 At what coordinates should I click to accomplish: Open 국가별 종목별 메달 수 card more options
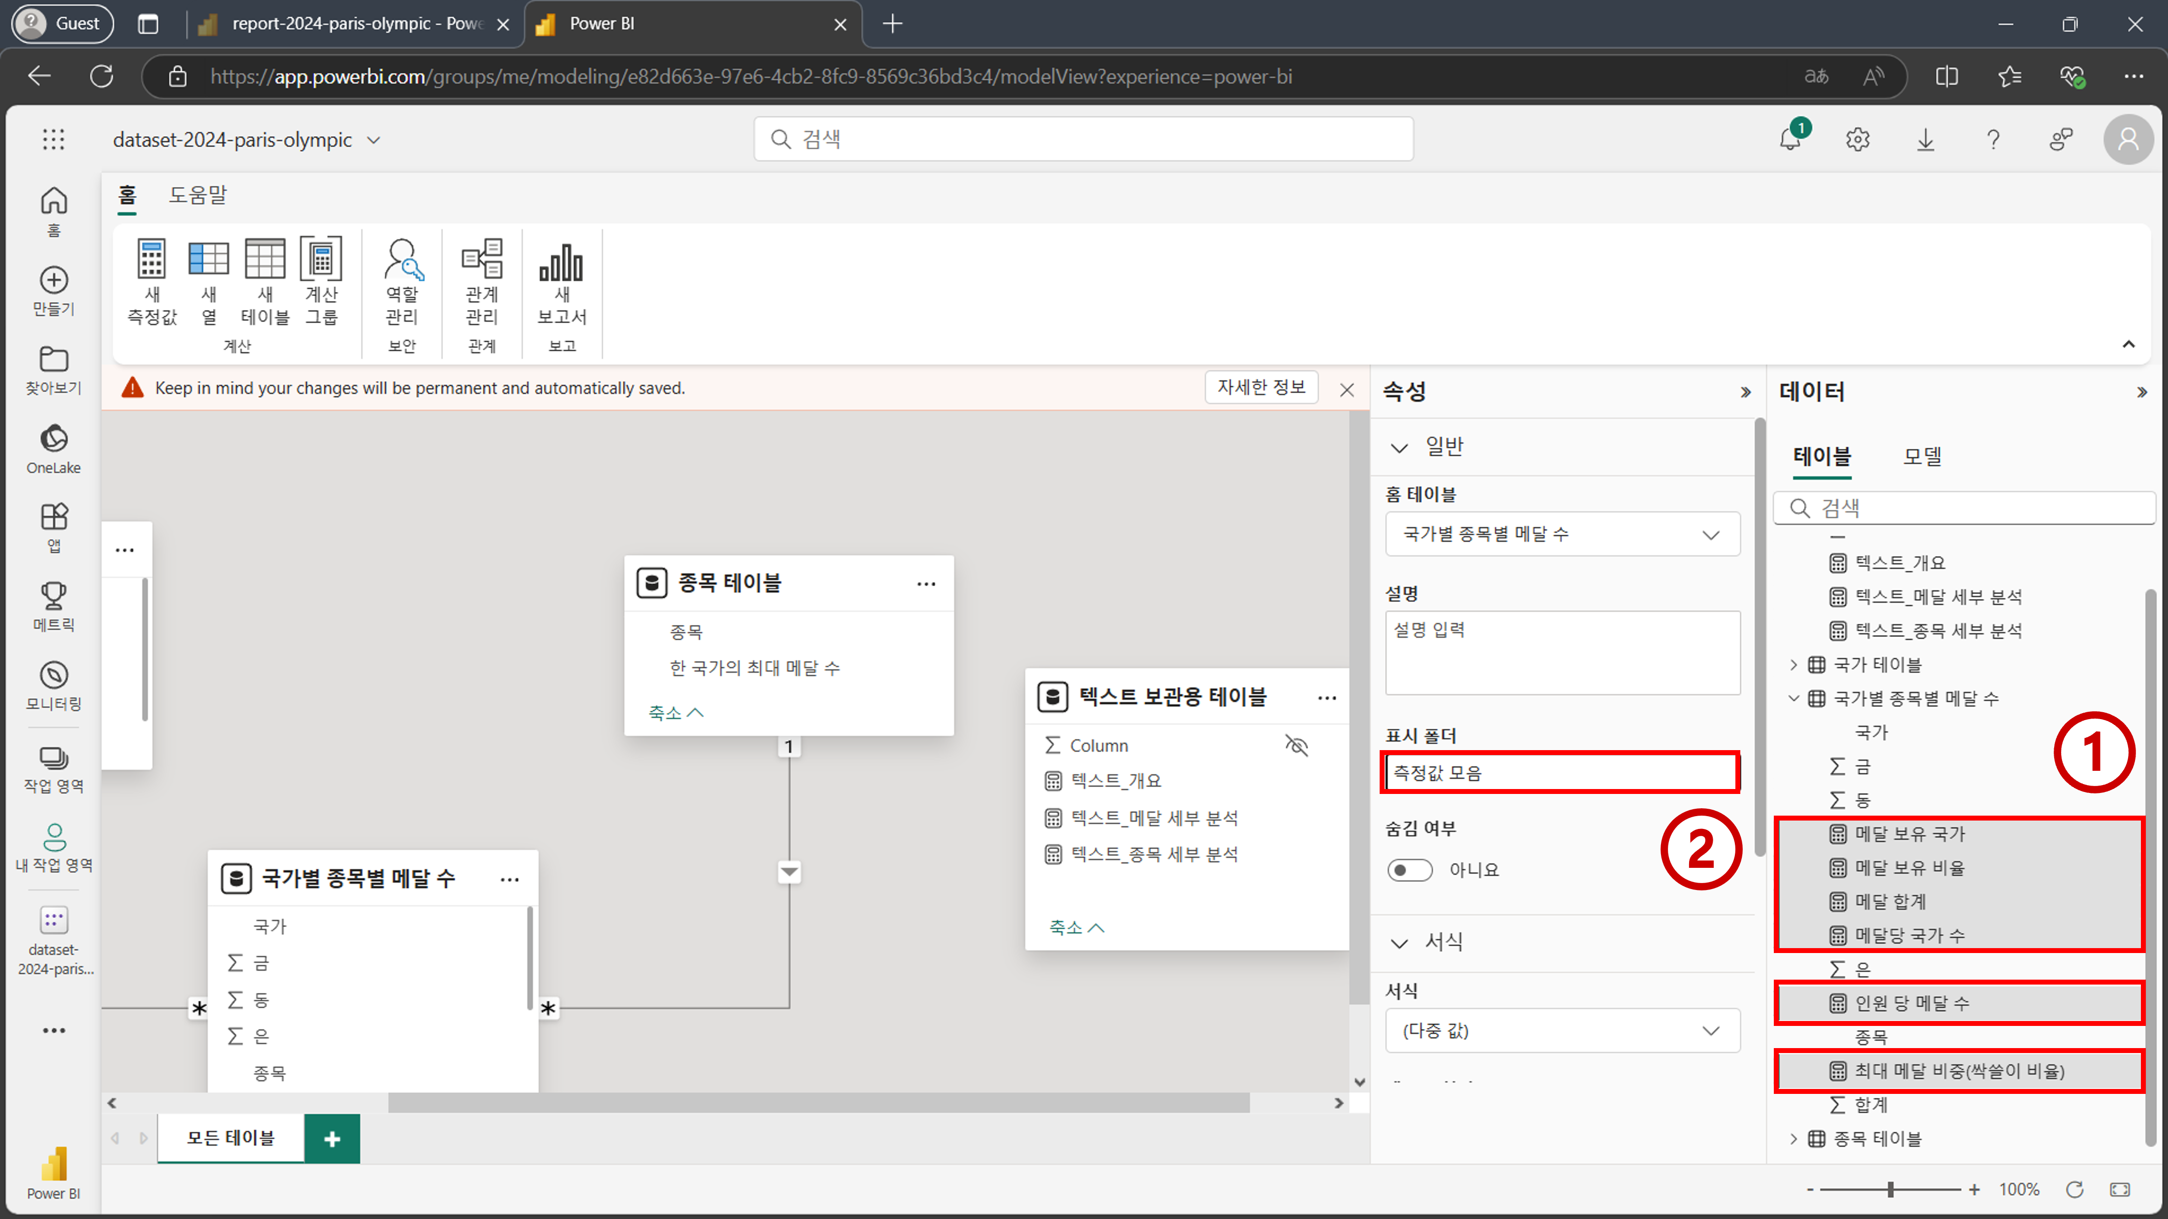[x=510, y=880]
